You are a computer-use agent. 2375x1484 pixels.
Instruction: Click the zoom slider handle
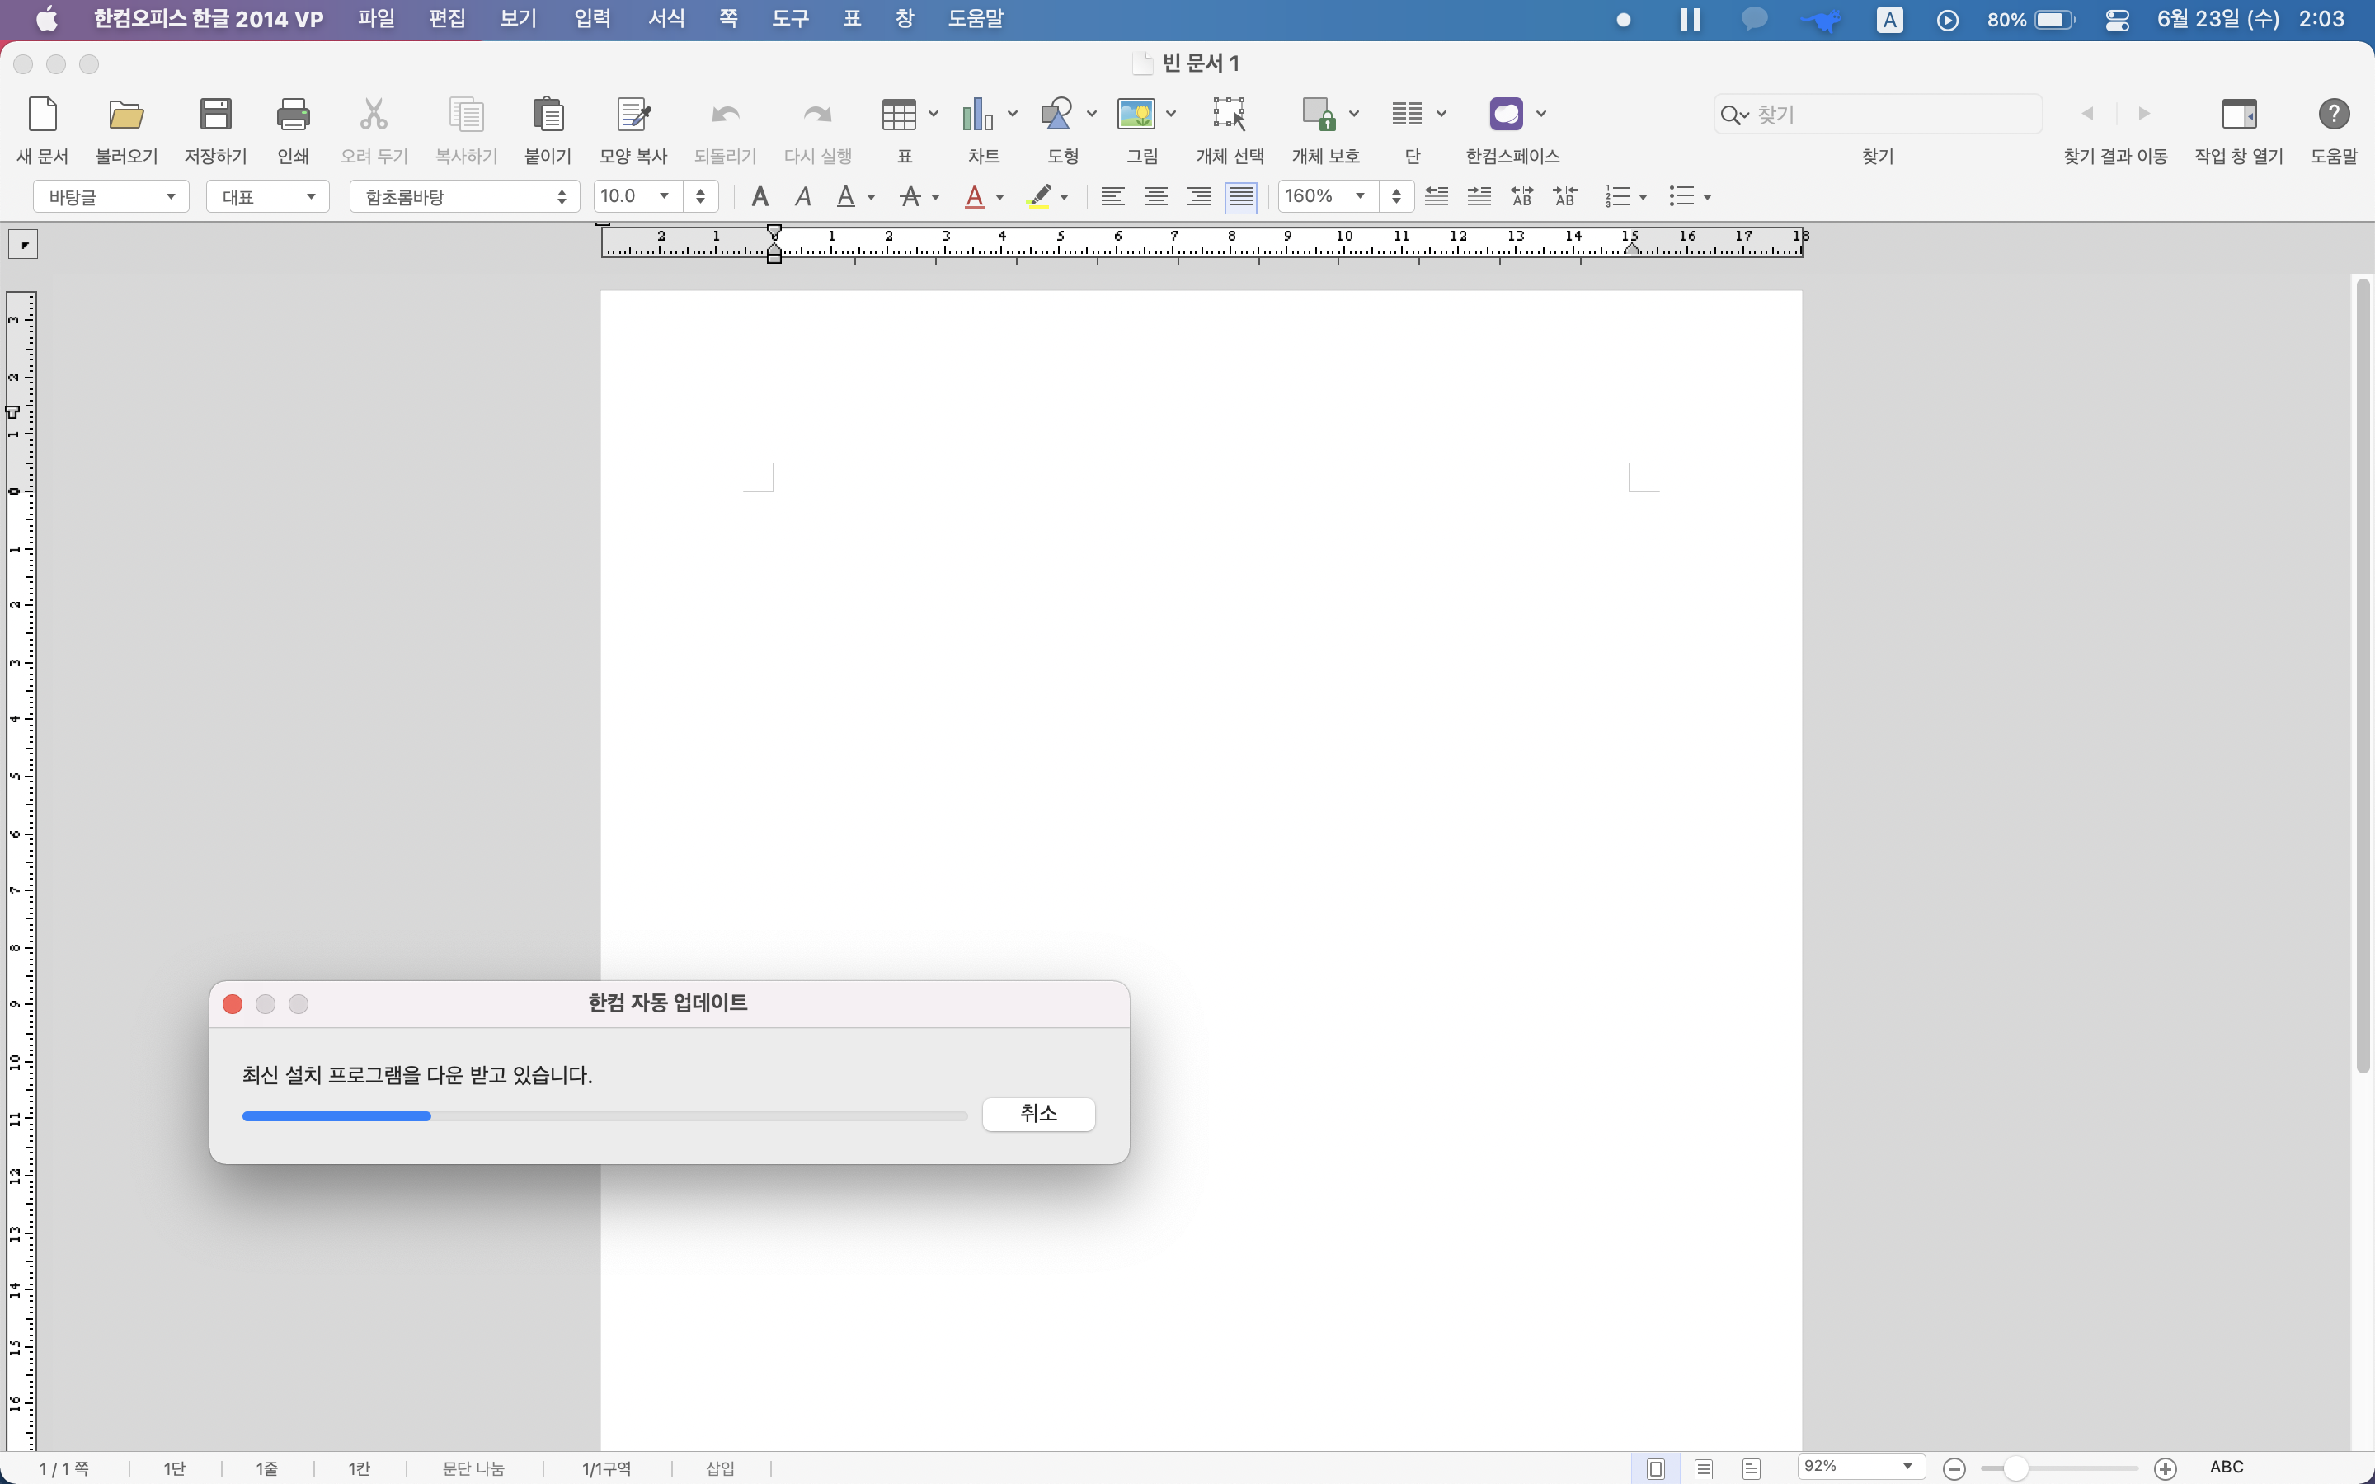pyautogui.click(x=2015, y=1468)
